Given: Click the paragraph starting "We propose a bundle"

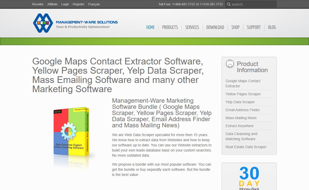Looking at the screenshot, I should pos(161,169).
